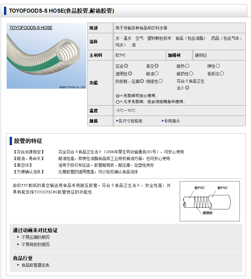This screenshot has height=279, width=251.
Task: Click the -5℃～70℃ temperature value
Action: tap(125, 111)
